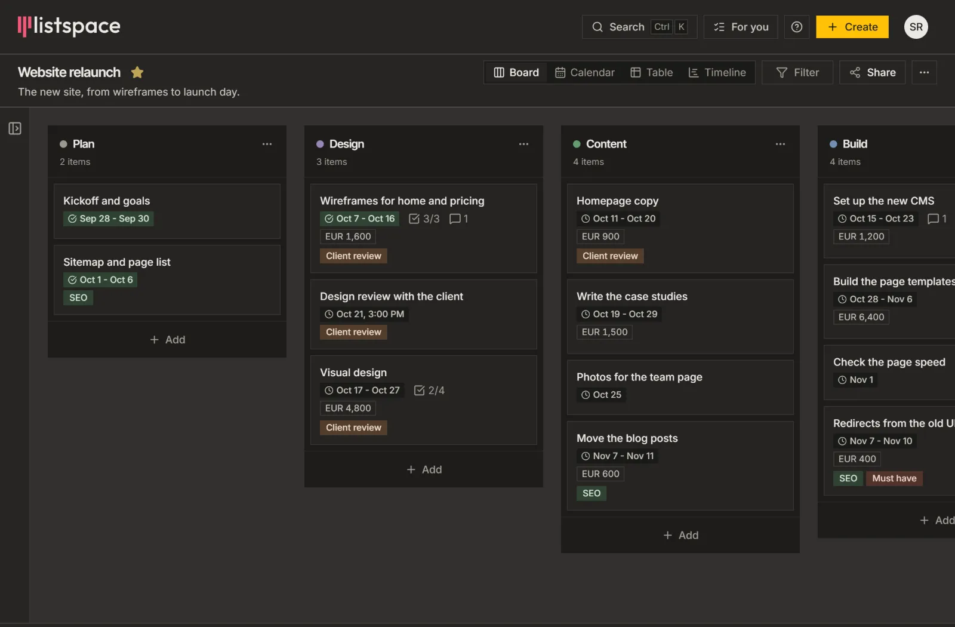The image size is (955, 627).
Task: Share the Website relaunch board
Action: click(x=873, y=72)
